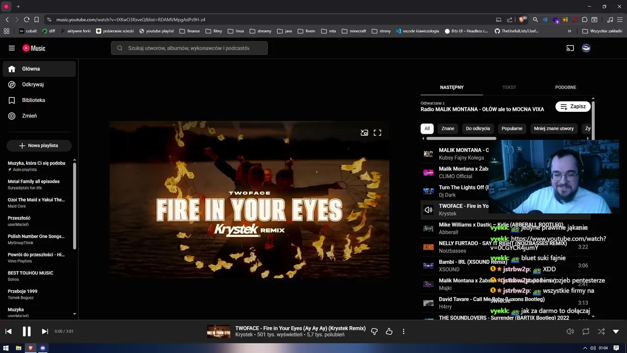Select the Do odkrycia filter chip
Viewport: 627px width, 353px height.
[478, 128]
